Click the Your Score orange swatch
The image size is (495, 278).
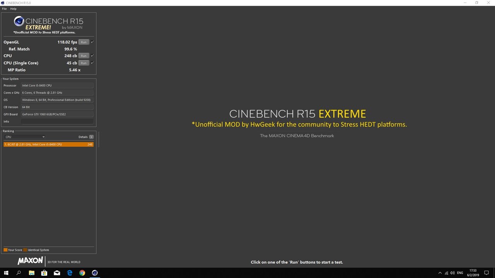5,250
